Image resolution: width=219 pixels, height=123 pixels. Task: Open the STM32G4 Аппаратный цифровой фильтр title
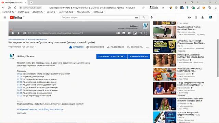(189, 113)
